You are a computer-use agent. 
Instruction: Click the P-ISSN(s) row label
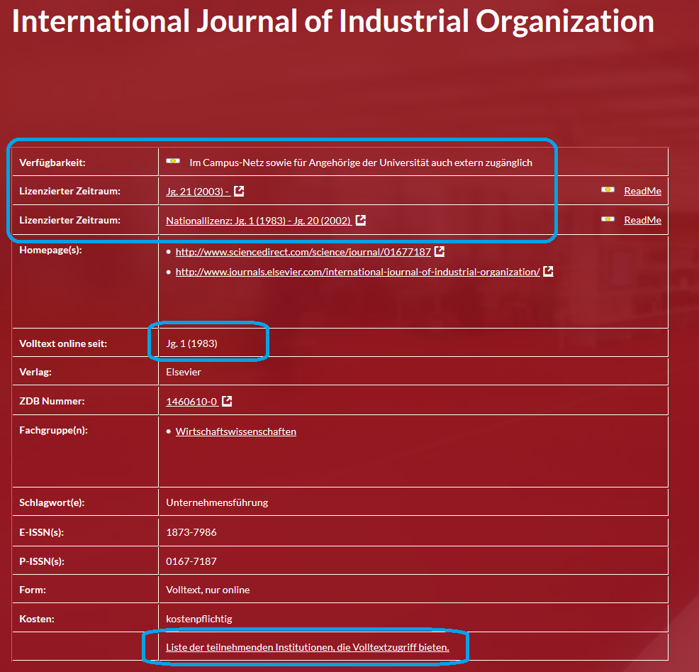tap(41, 561)
